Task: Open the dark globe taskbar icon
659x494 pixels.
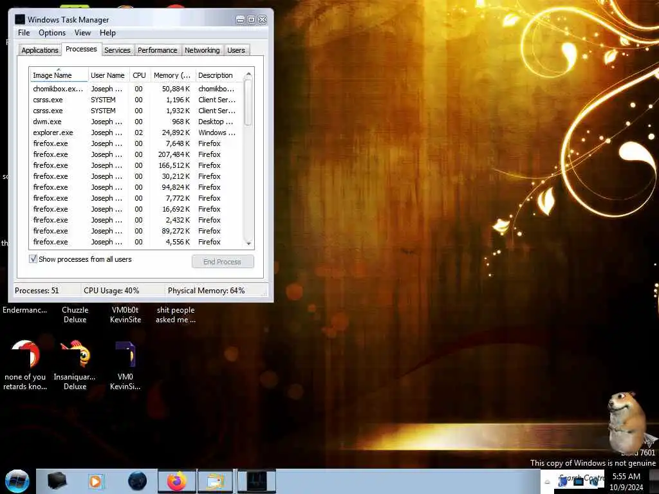Action: pos(137,481)
